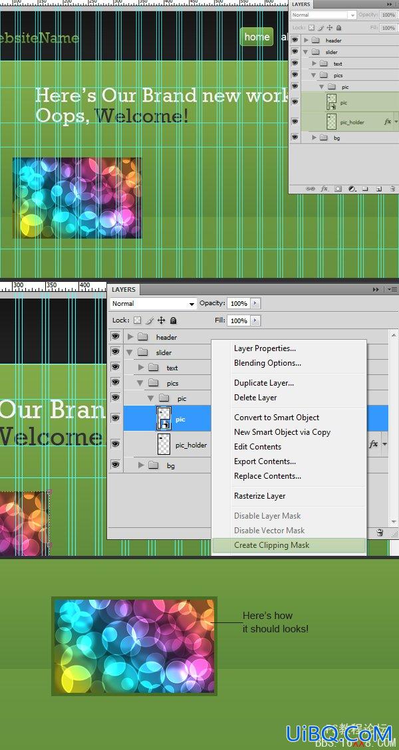Hide header group eye in small Layers panel
Viewport: 399px width, 750px height.
click(295, 40)
